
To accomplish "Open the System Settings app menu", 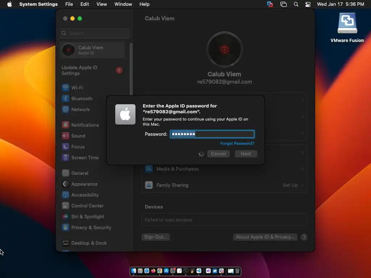I will point(38,4).
